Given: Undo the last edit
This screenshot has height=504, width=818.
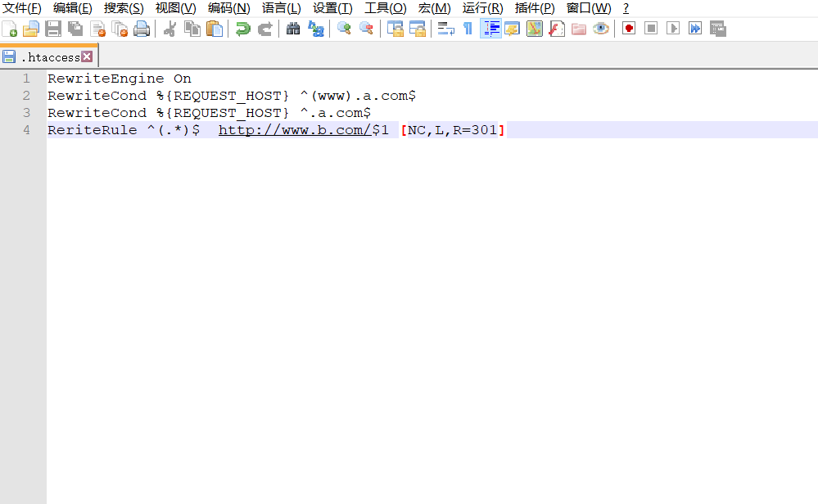Looking at the screenshot, I should pos(242,29).
